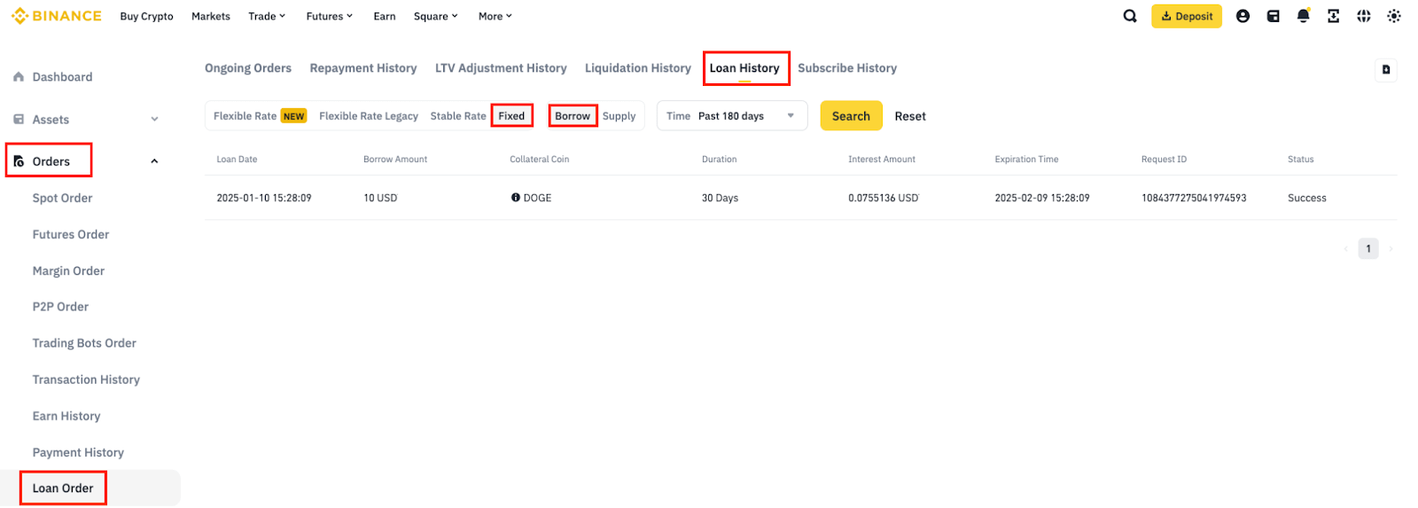Open Payment History in sidebar

pos(78,452)
